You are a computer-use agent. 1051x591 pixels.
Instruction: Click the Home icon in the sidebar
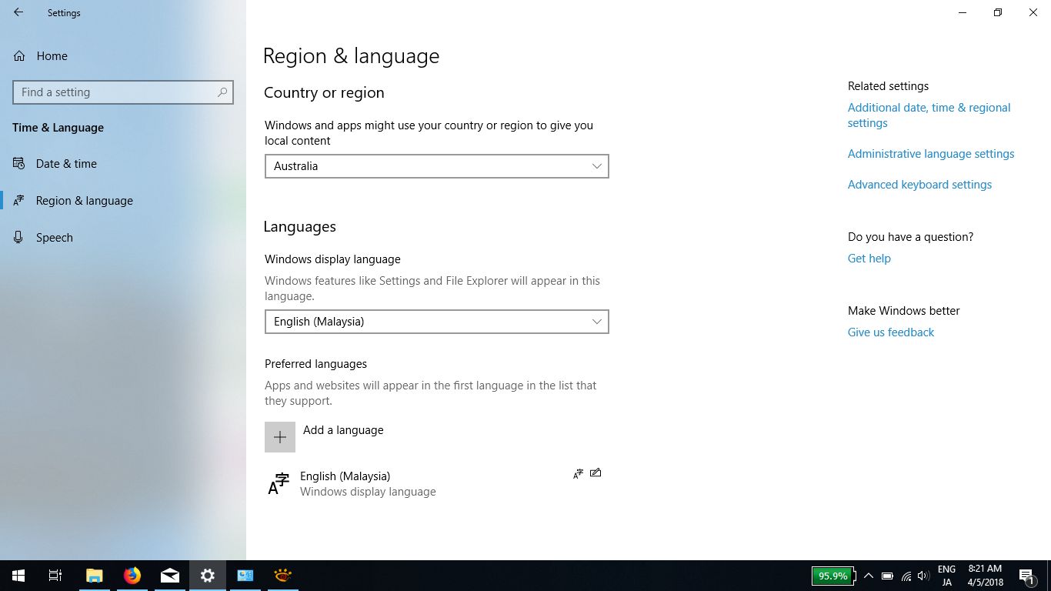point(52,55)
